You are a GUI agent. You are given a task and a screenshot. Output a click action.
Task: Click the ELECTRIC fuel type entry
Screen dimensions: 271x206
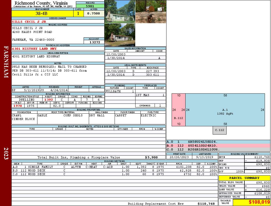tap(148, 115)
